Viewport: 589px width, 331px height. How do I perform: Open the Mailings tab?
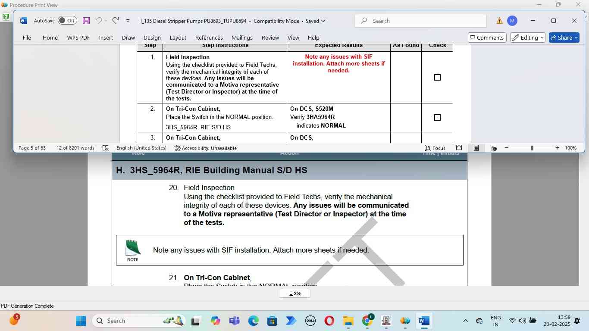point(242,37)
